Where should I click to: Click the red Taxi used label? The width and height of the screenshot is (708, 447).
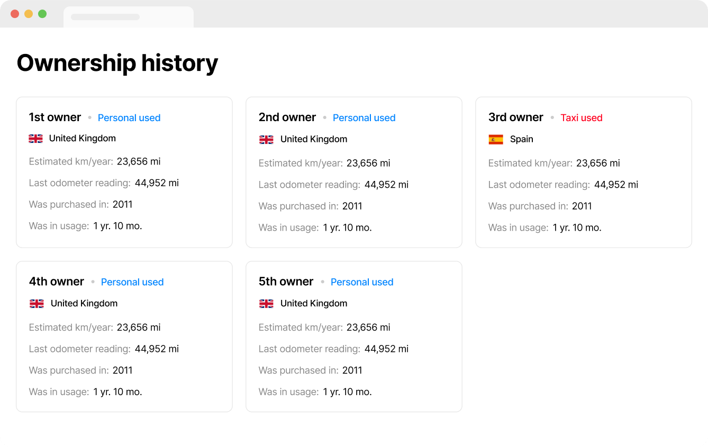pyautogui.click(x=581, y=118)
